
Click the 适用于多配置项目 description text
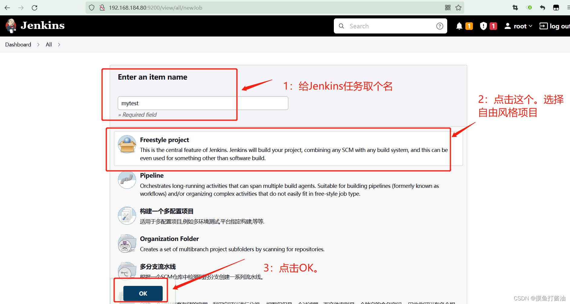pos(202,222)
